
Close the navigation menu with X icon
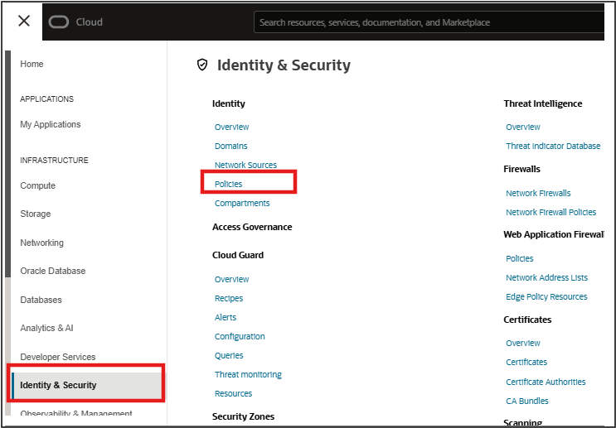pos(24,22)
